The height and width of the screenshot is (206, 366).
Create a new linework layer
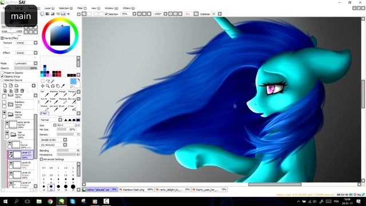click(x=11, y=86)
